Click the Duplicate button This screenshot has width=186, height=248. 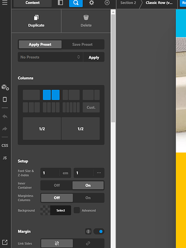pos(36,21)
